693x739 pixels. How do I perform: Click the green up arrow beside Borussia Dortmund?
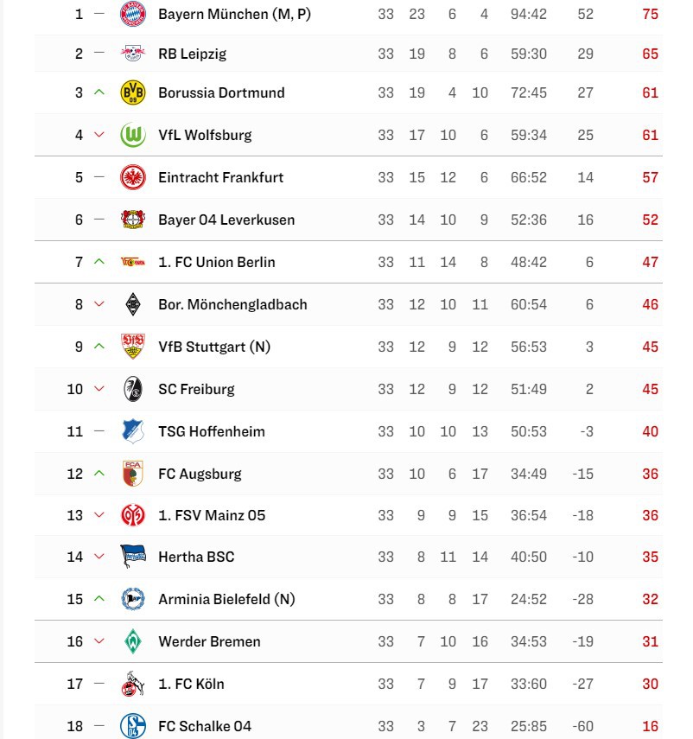tap(99, 92)
